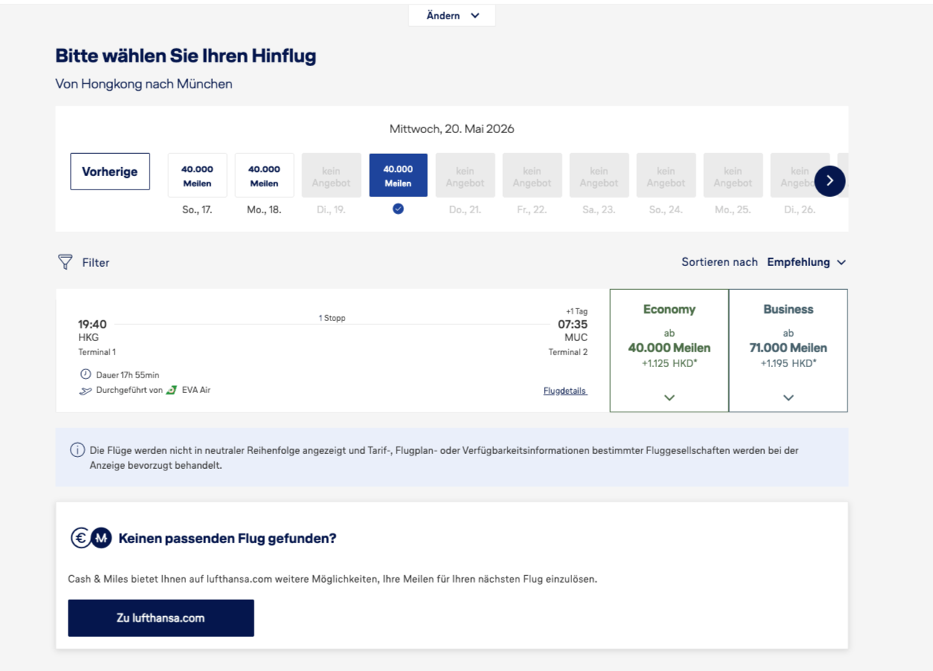Viewport: 933px width, 671px height.
Task: Click the +1.125 HKD price text
Action: click(x=670, y=363)
